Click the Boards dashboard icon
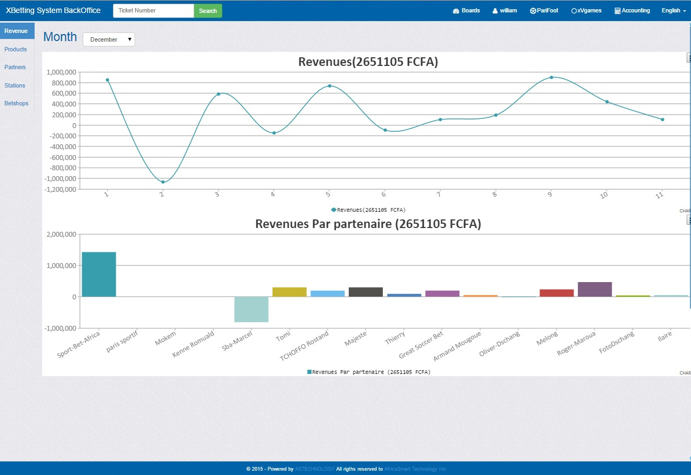 [456, 11]
